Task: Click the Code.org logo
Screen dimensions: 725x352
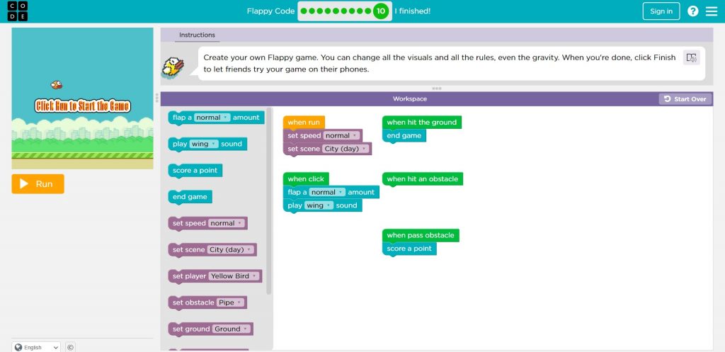Action: click(x=18, y=11)
